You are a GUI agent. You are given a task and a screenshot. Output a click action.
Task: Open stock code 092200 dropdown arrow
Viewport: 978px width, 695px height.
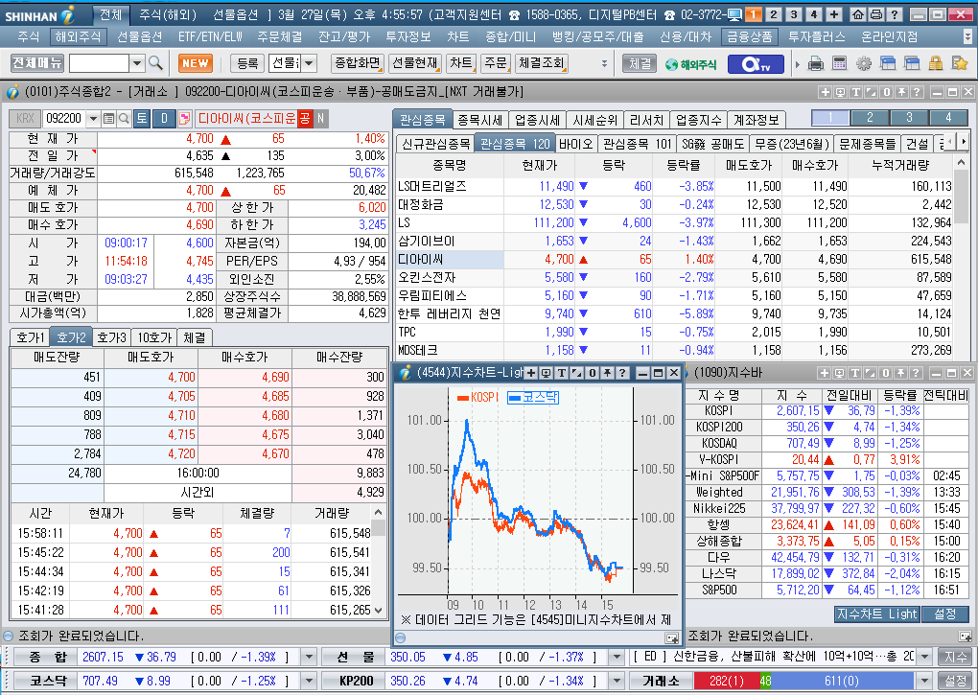[x=93, y=119]
